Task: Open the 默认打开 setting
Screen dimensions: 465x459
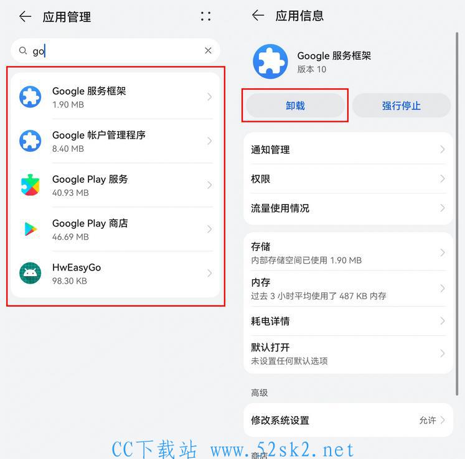Action: [348, 353]
